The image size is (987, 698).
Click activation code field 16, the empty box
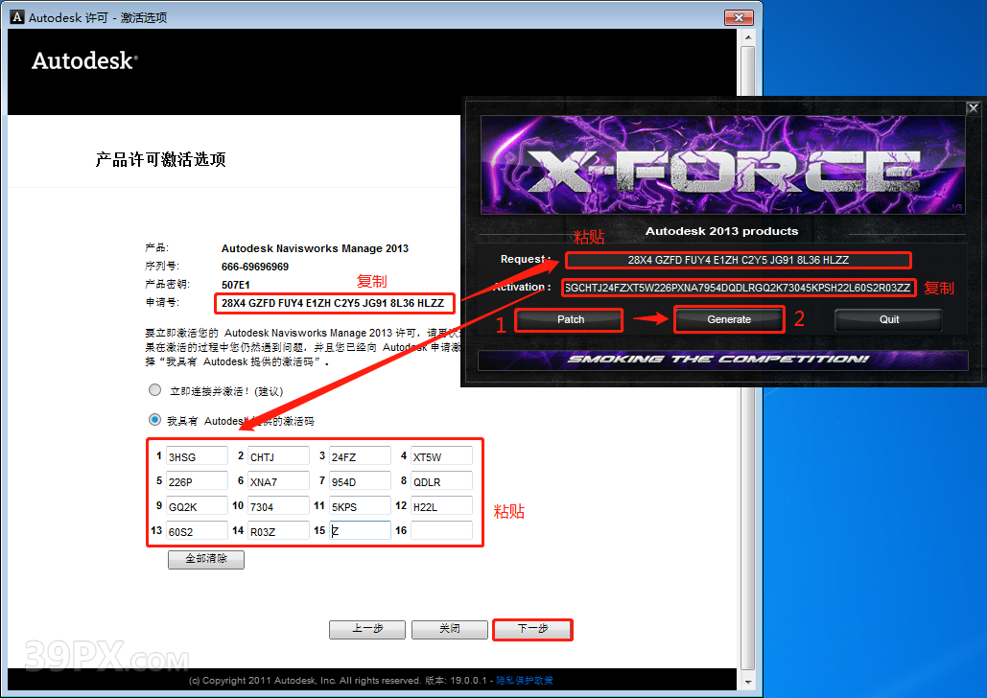[x=441, y=530]
